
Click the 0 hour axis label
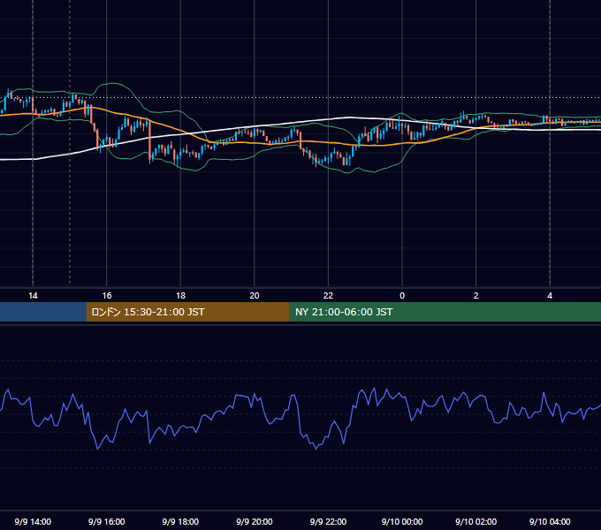click(402, 296)
